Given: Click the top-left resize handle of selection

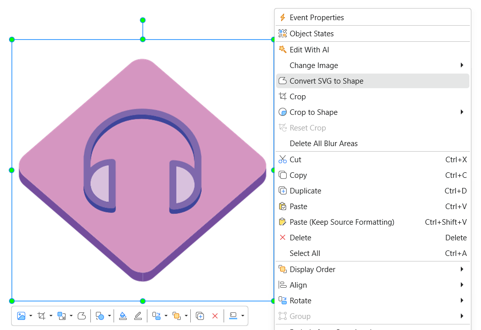Looking at the screenshot, I should (x=12, y=39).
